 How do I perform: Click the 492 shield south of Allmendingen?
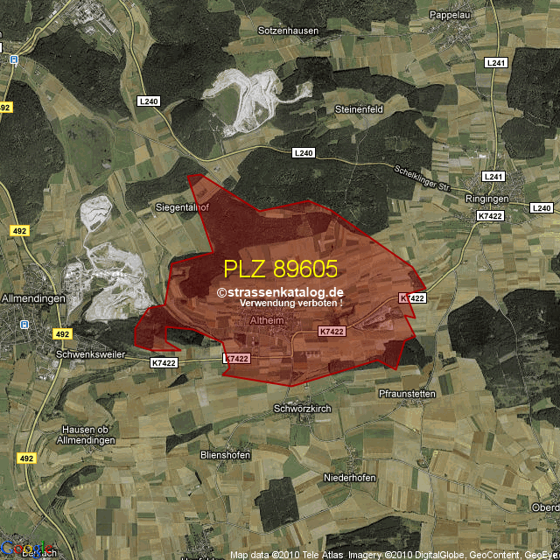[61, 333]
